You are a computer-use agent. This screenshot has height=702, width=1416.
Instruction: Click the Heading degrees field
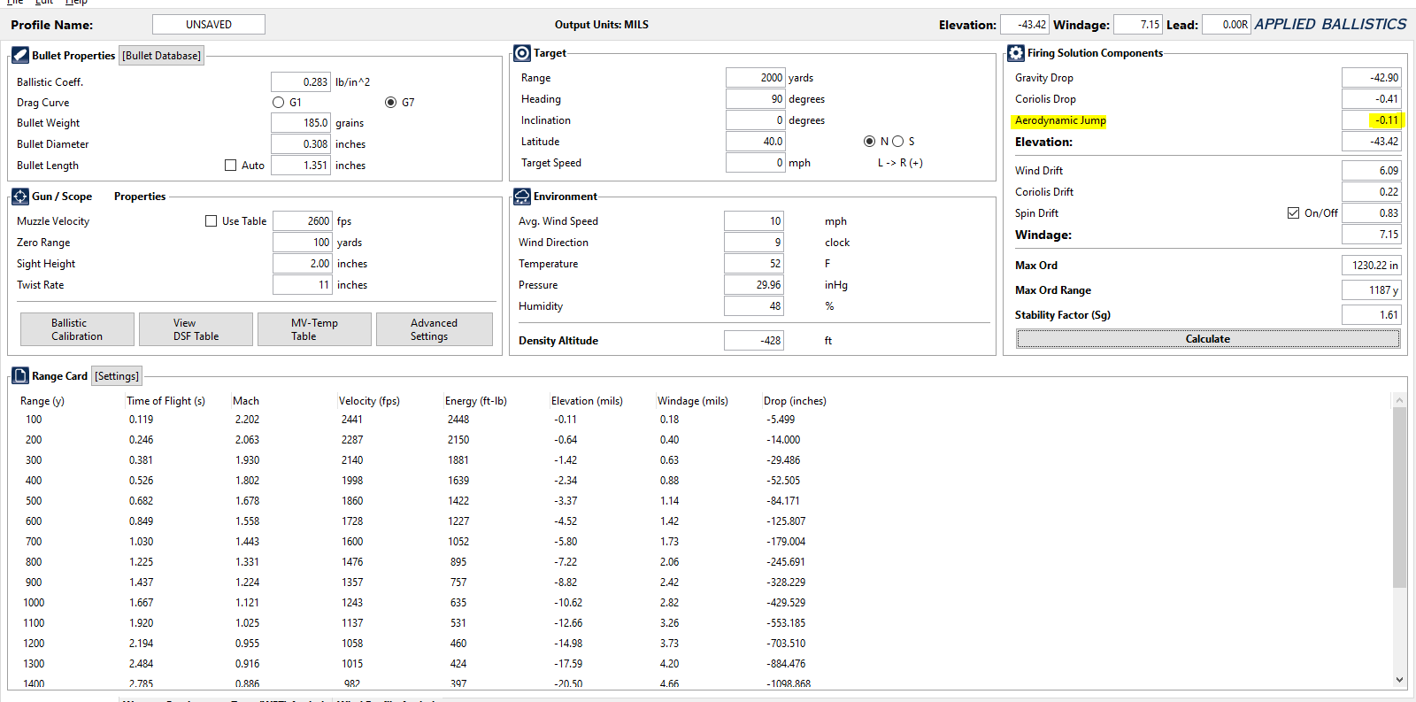coord(756,99)
